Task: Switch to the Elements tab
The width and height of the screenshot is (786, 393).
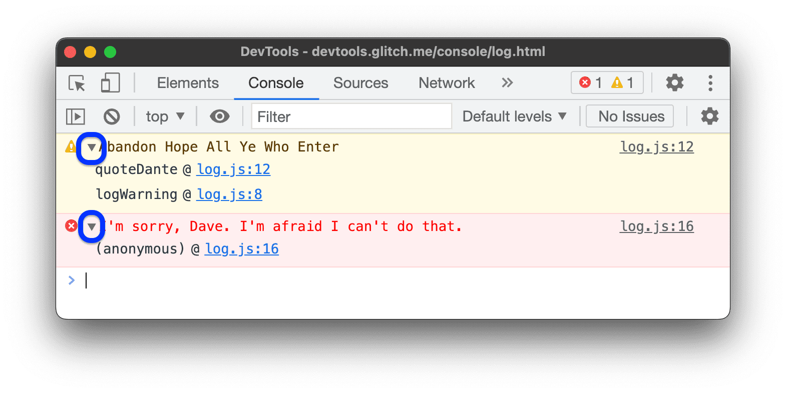Action: (188, 83)
